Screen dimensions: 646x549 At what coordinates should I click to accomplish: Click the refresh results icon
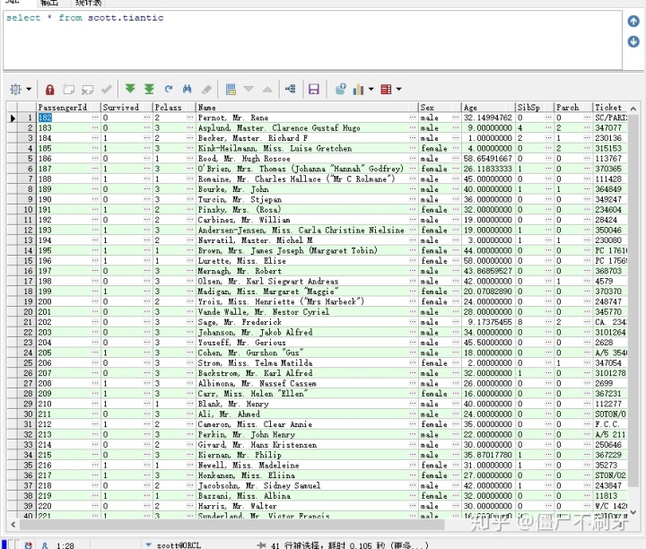[169, 89]
